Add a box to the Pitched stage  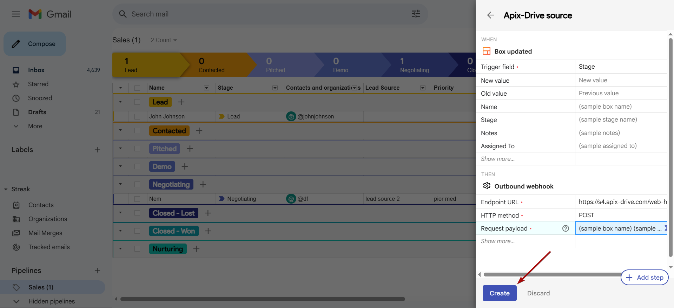click(190, 149)
